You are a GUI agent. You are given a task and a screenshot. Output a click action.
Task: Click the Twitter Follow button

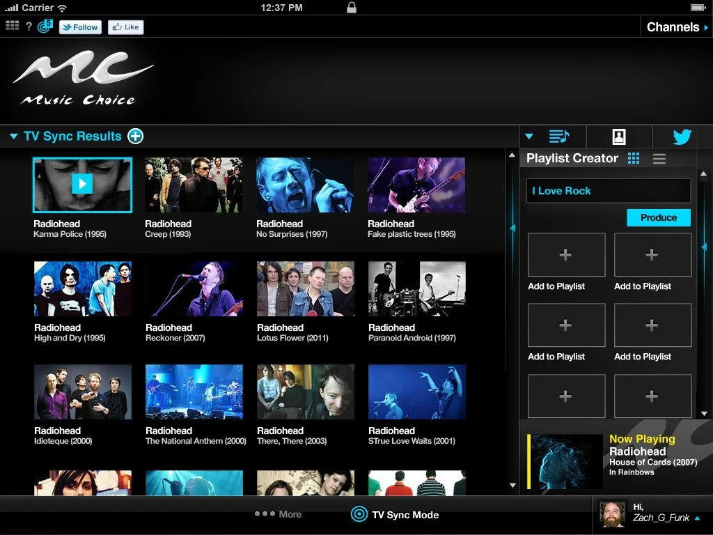[x=80, y=27]
